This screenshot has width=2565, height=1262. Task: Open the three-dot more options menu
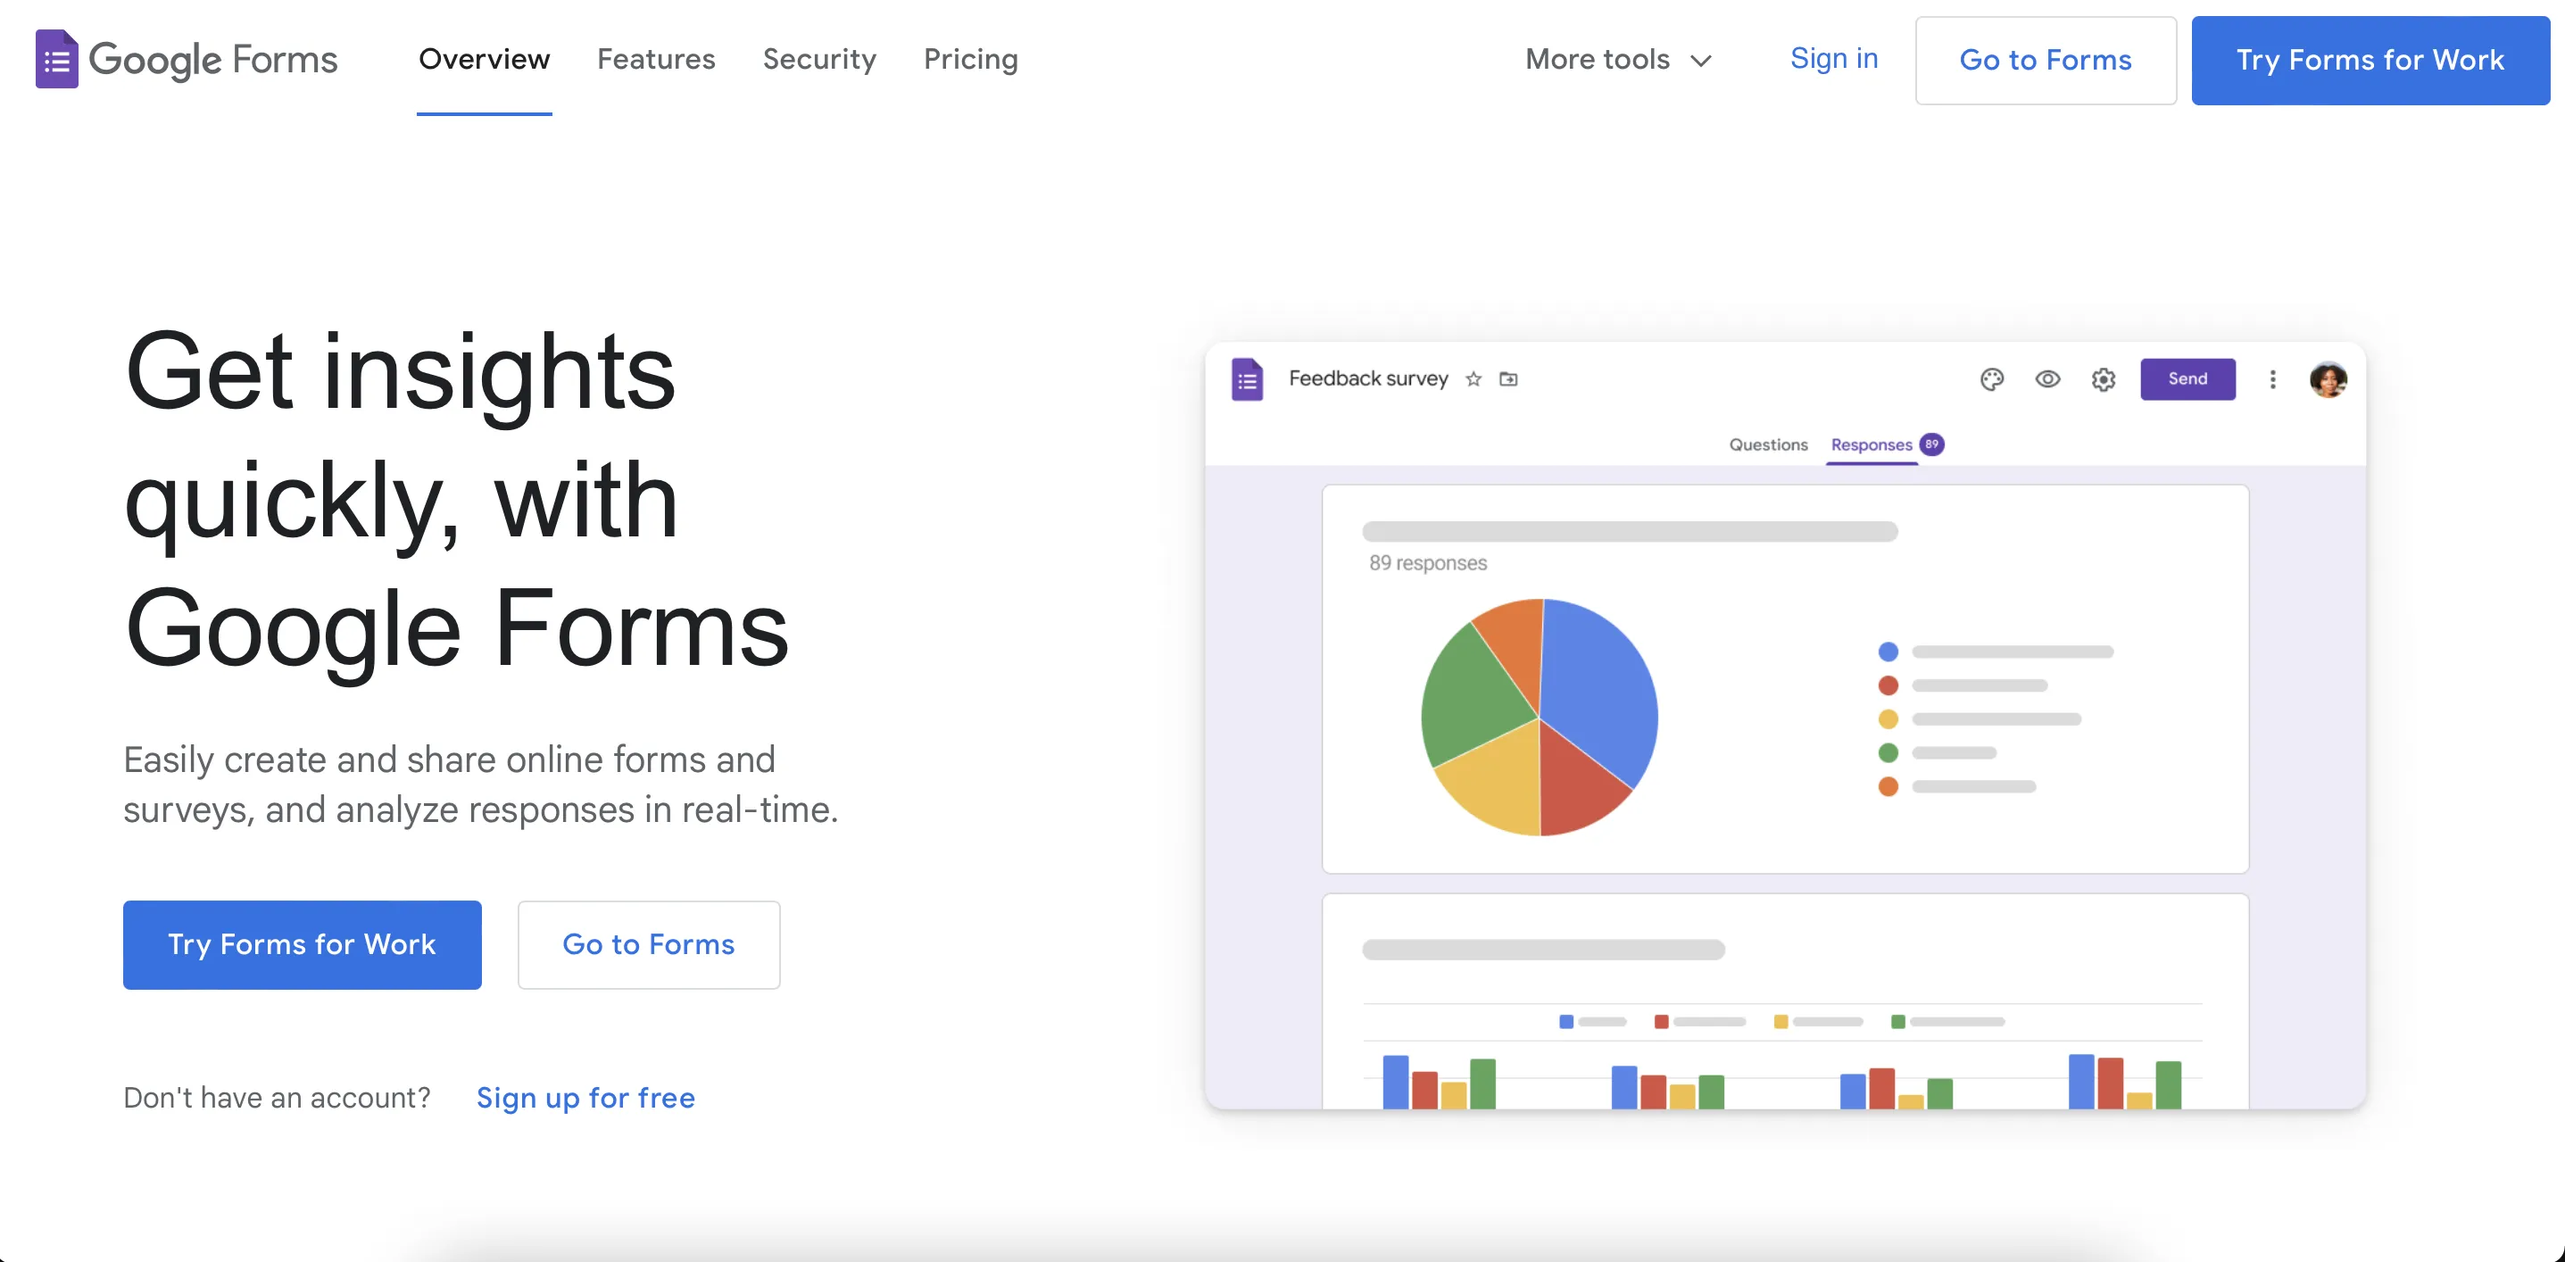(2272, 379)
